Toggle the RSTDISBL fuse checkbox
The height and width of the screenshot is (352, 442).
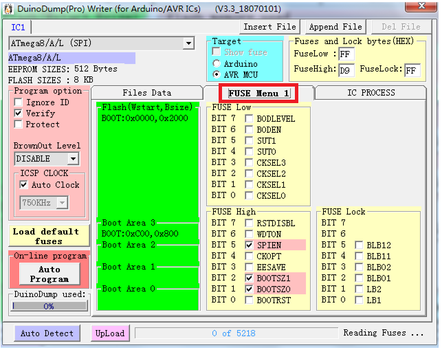click(x=249, y=223)
